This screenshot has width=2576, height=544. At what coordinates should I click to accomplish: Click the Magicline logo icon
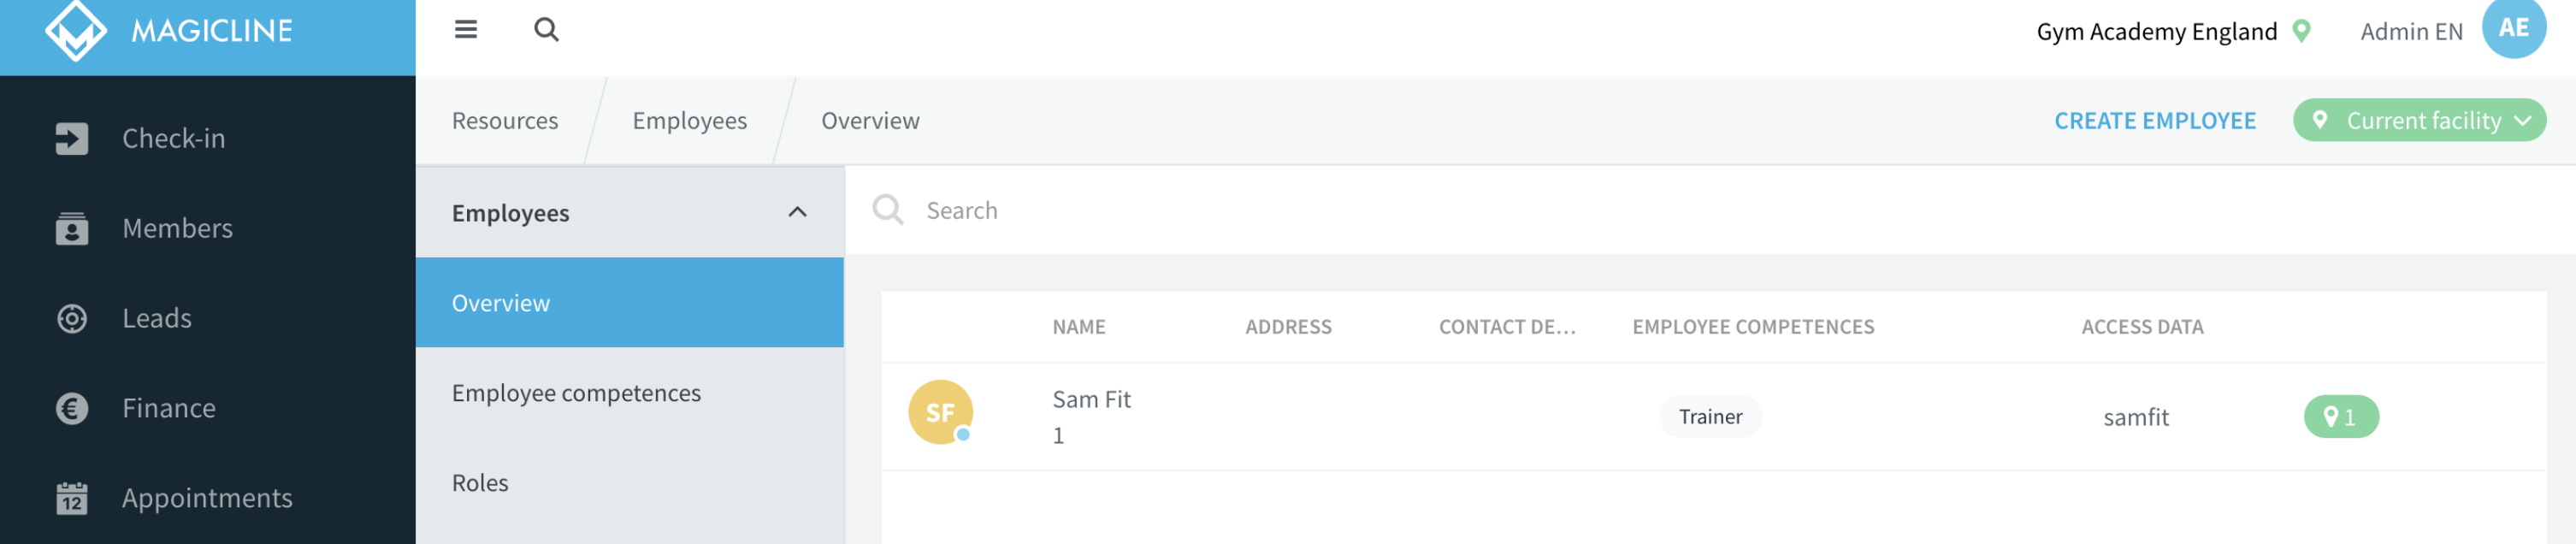click(x=76, y=29)
